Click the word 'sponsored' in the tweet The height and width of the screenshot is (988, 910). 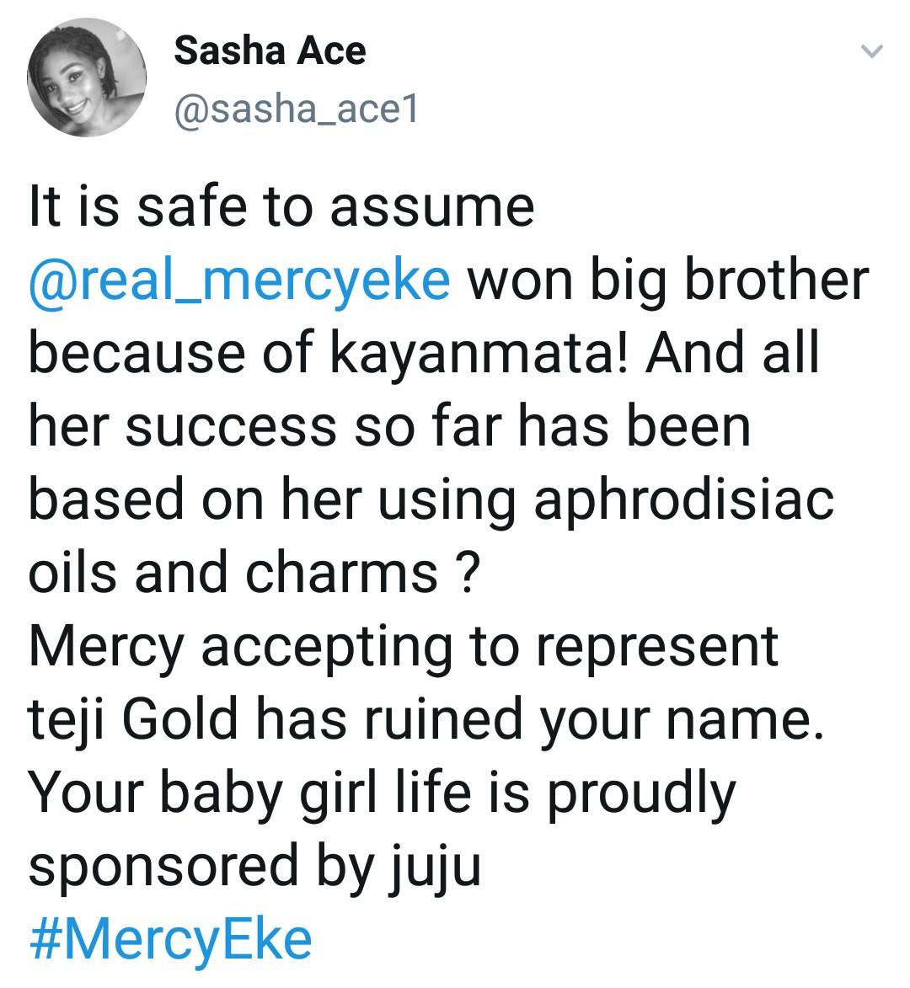[x=163, y=867]
